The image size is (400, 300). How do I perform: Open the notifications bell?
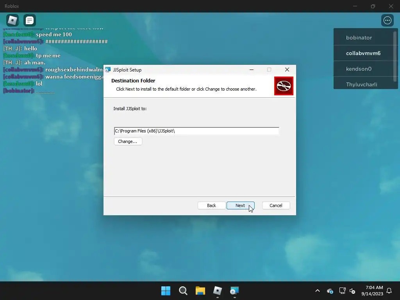coord(389,291)
